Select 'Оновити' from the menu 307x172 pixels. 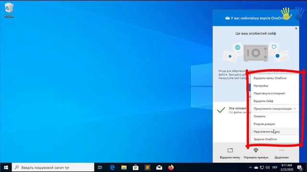[x=275, y=116]
